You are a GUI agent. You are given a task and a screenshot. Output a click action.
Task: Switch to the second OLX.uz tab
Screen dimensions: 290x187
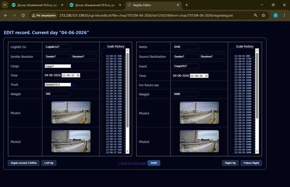(x=95, y=5)
